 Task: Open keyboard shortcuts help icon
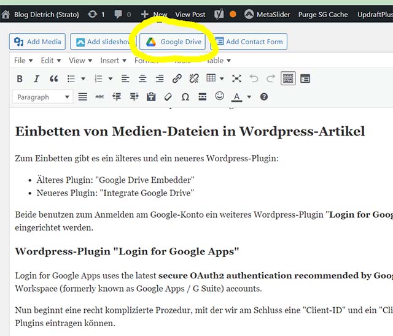tap(264, 97)
